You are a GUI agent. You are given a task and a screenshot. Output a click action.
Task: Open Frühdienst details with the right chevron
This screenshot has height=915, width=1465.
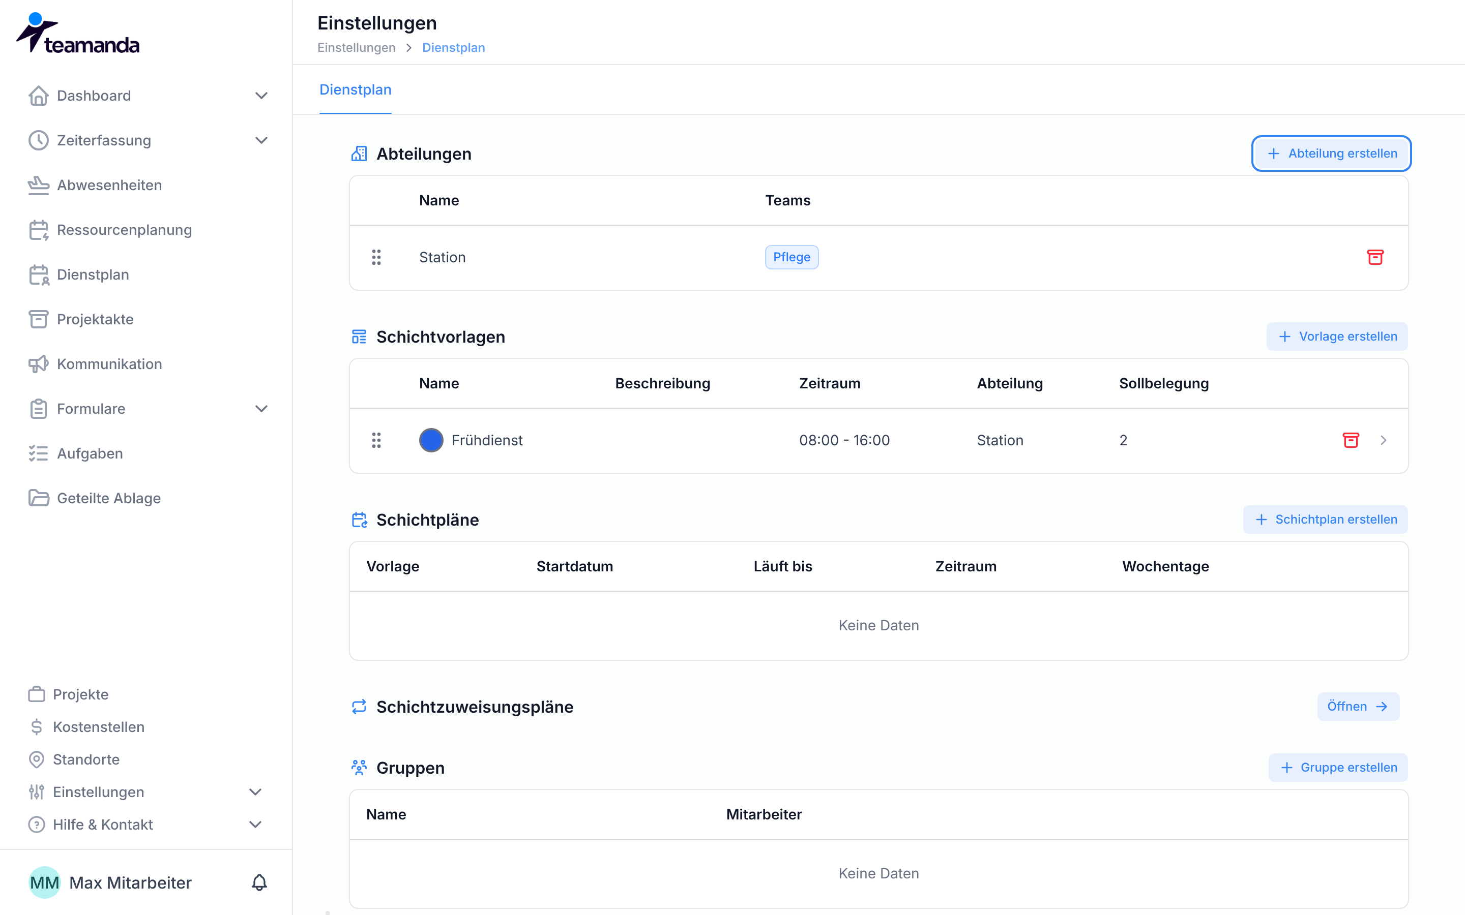click(x=1383, y=440)
